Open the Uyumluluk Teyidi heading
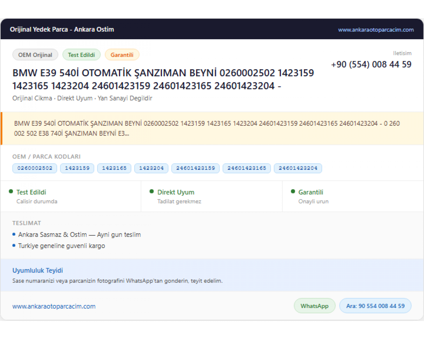 (x=38, y=270)
